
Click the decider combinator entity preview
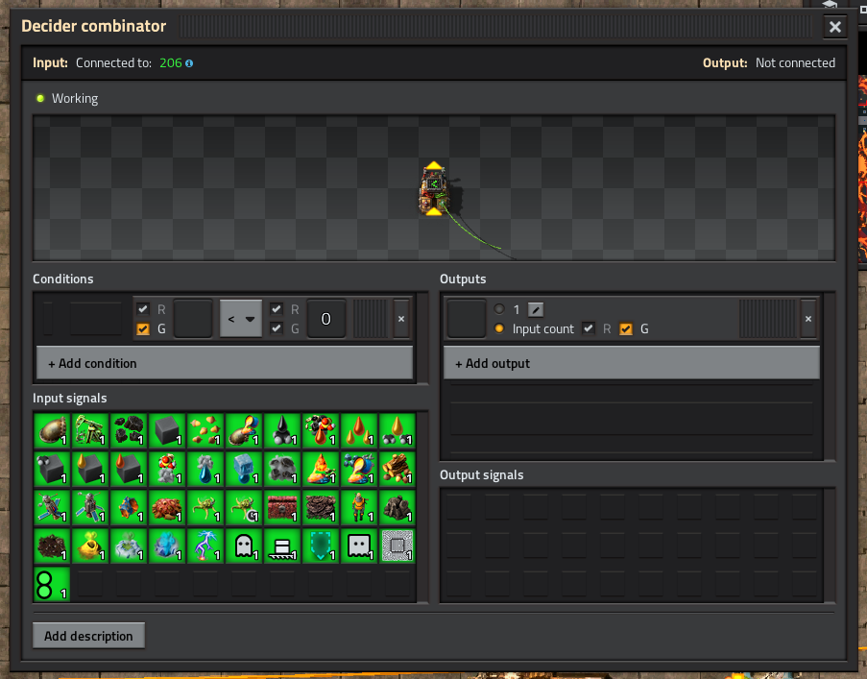435,189
